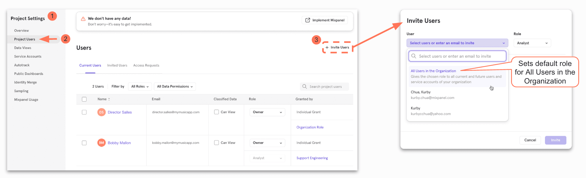Image resolution: width=586 pixels, height=178 pixels.
Task: Tick the select-all checkbox in table header
Action: (x=84, y=99)
